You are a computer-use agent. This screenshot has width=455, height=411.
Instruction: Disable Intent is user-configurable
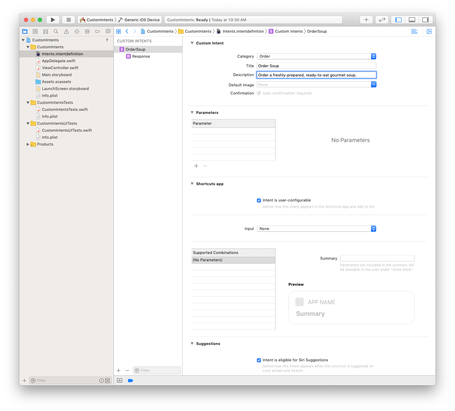click(x=259, y=200)
